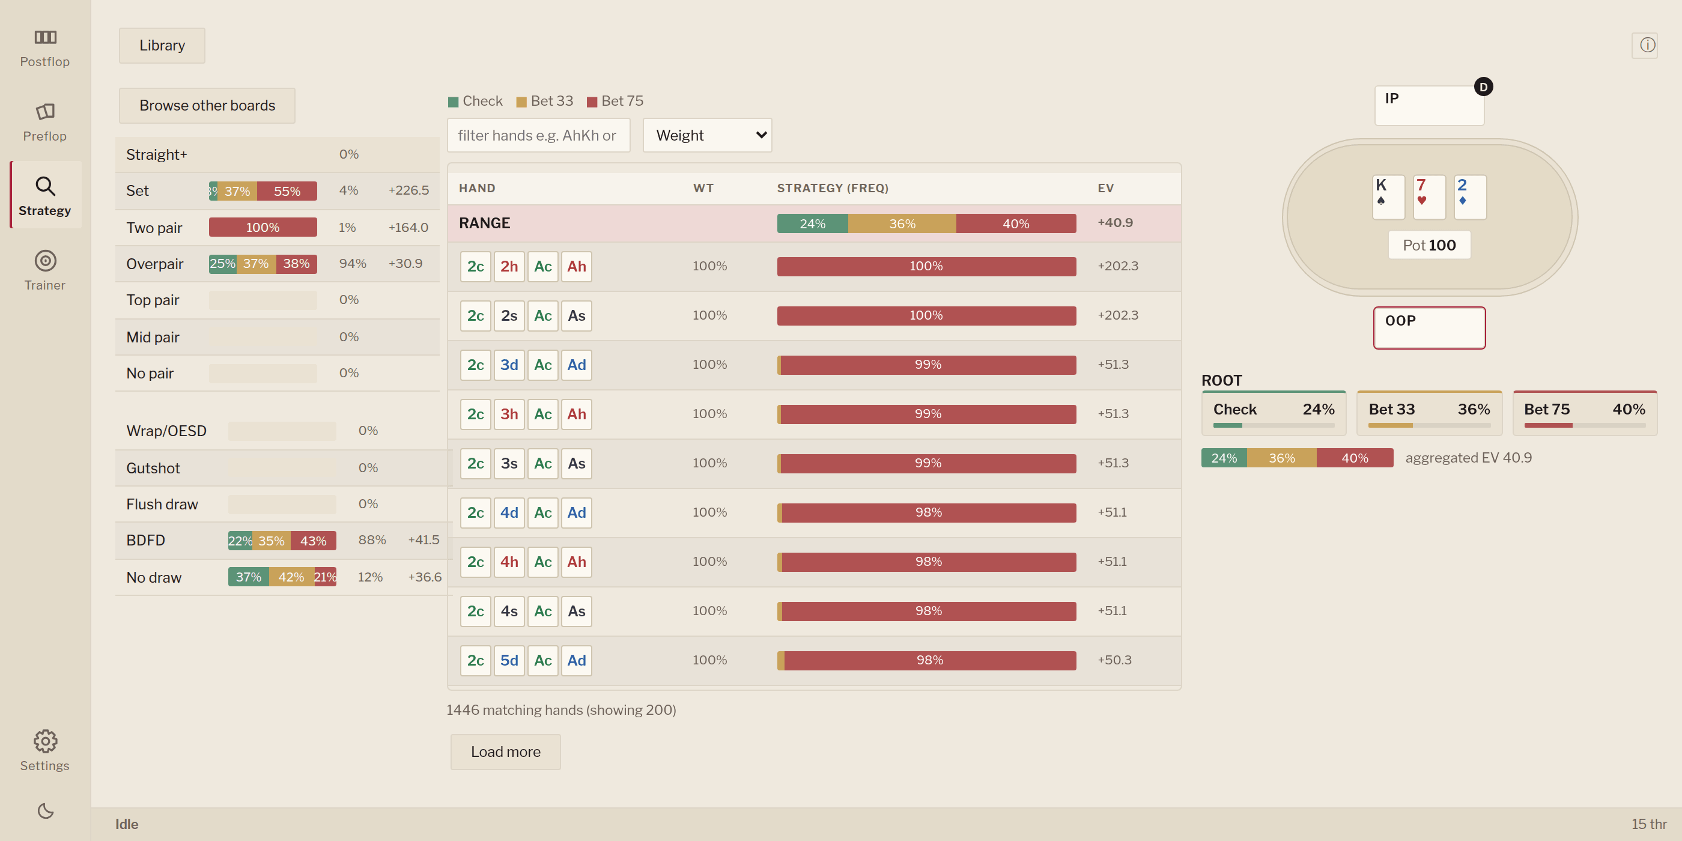Select the Bet 33 36% action card
Viewport: 1682px width, 841px height.
pyautogui.click(x=1429, y=413)
